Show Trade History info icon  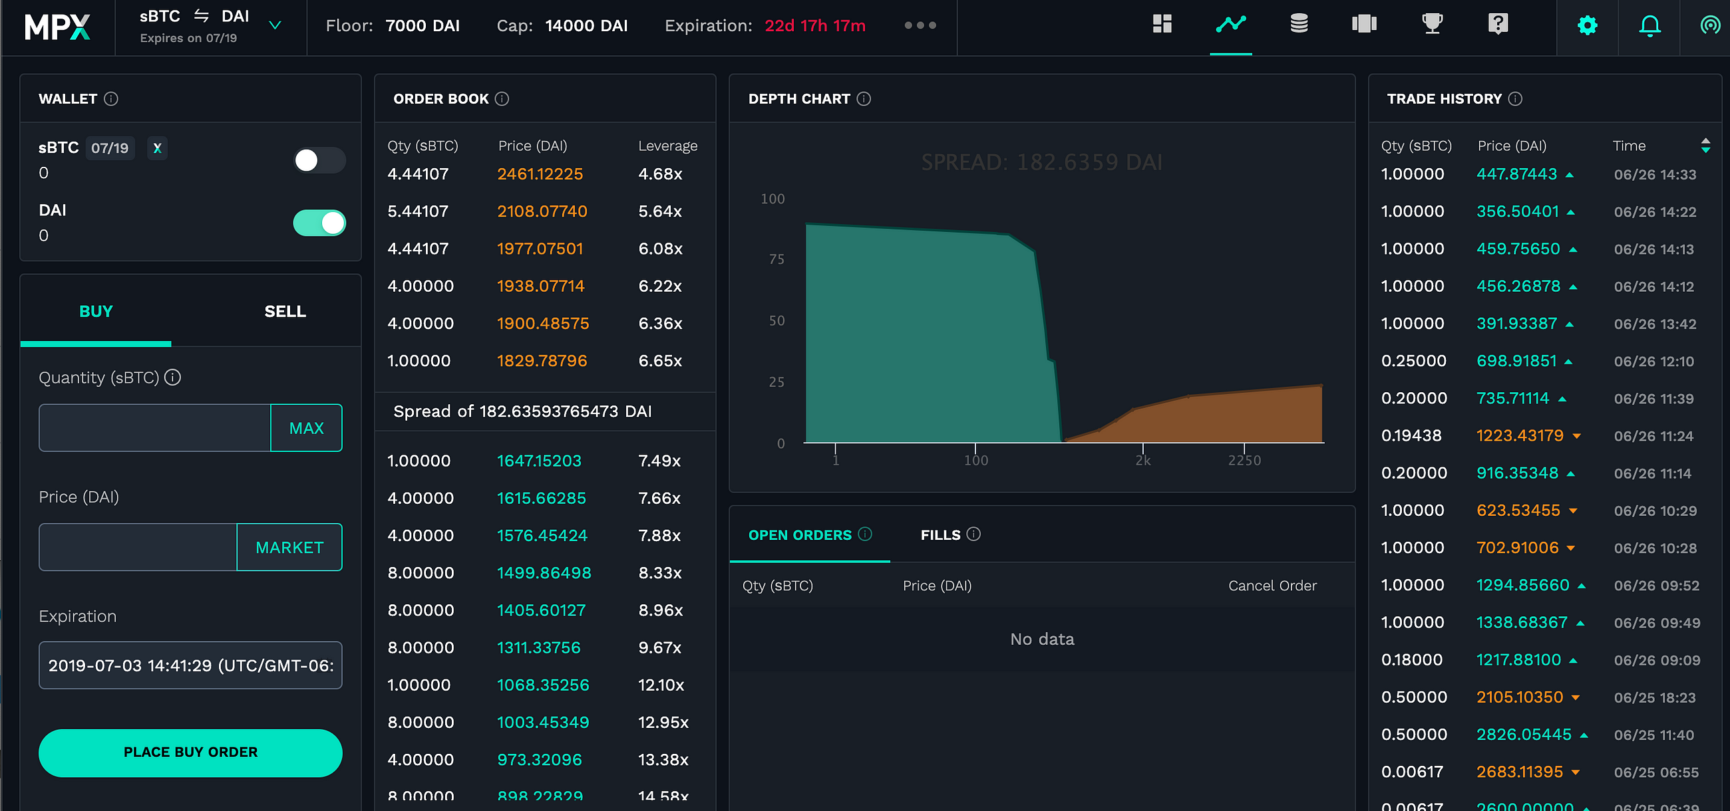(x=1515, y=98)
